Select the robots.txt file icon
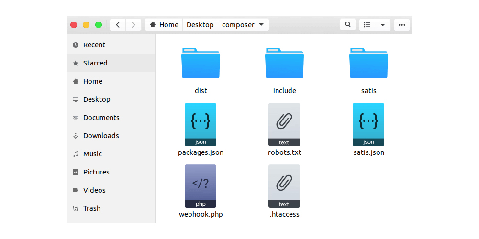 pyautogui.click(x=284, y=124)
